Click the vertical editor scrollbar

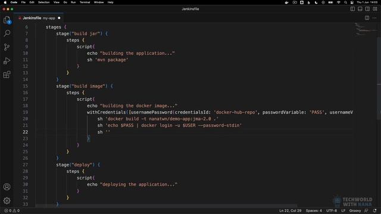pos(379,78)
